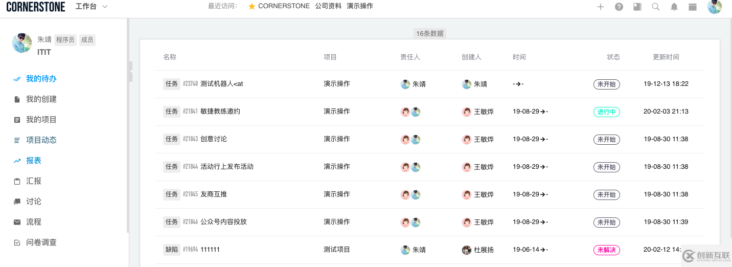732x267 pixels.
Task: Open recent link 公司资料
Action: [328, 6]
